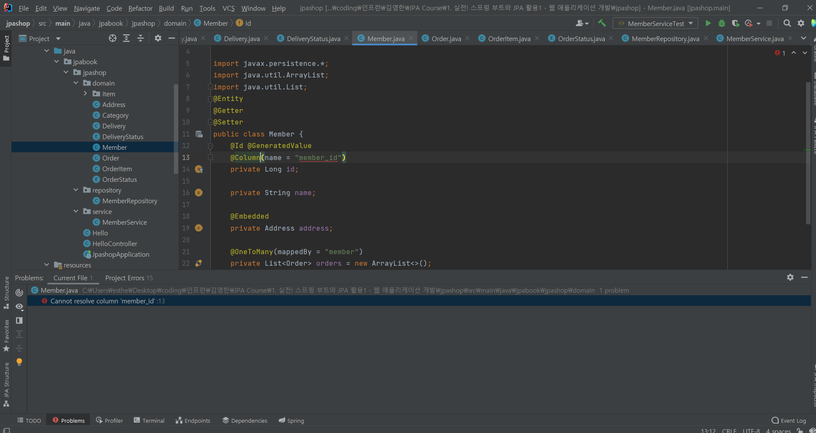Screen dimensions: 816x433
Task: Open the Spring tool window
Action: click(291, 421)
